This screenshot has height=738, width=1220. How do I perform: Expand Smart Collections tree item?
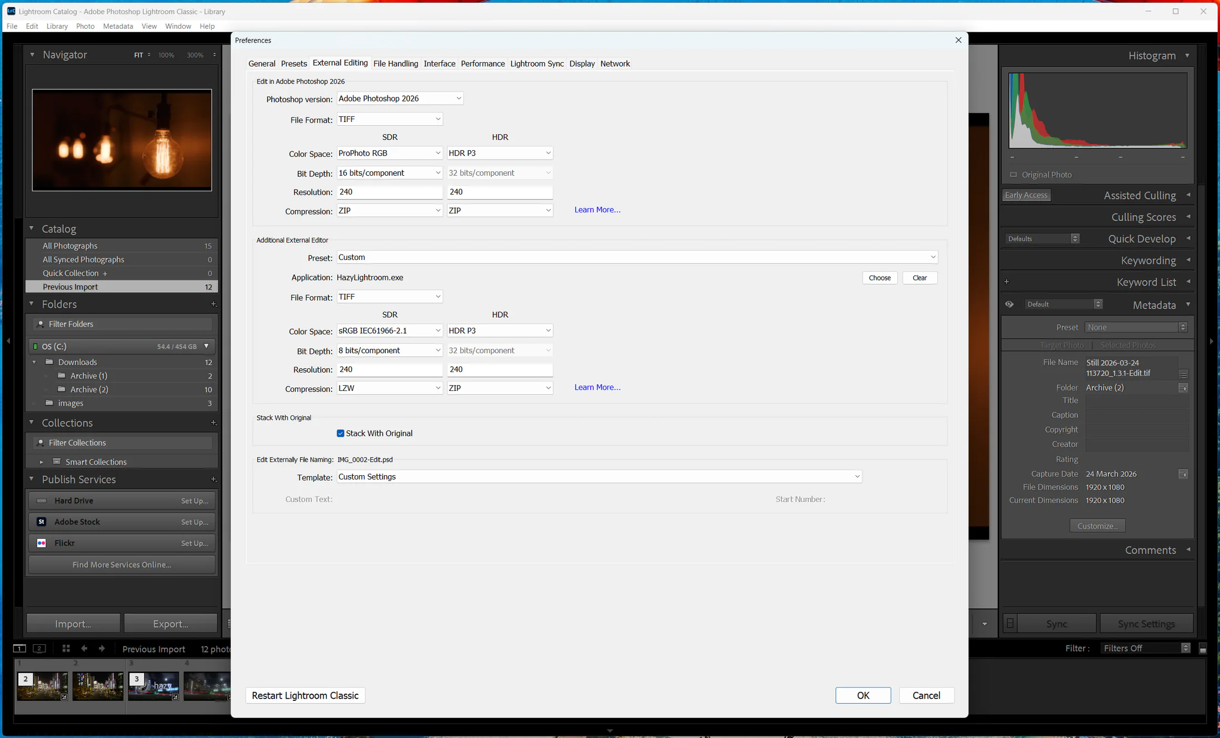pyautogui.click(x=42, y=462)
